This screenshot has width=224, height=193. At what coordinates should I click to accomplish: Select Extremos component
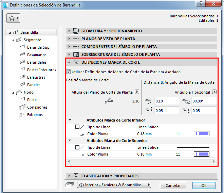click(x=35, y=115)
